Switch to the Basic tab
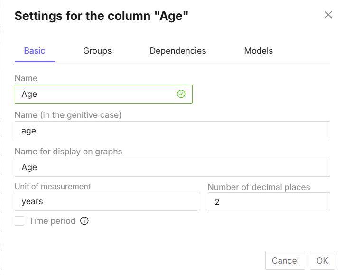The width and height of the screenshot is (344, 275). (35, 51)
